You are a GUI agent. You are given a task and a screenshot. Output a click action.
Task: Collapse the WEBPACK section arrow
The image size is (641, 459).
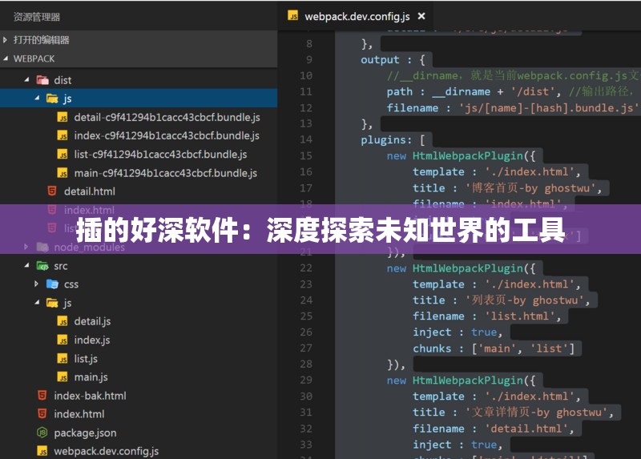coord(6,58)
